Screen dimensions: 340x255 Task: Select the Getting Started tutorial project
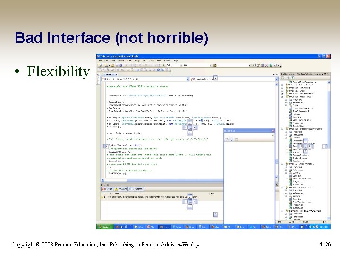pyautogui.click(x=300, y=85)
